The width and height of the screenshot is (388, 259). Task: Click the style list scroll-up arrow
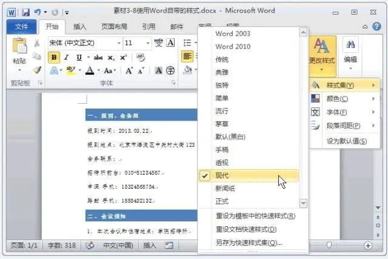[303, 32]
